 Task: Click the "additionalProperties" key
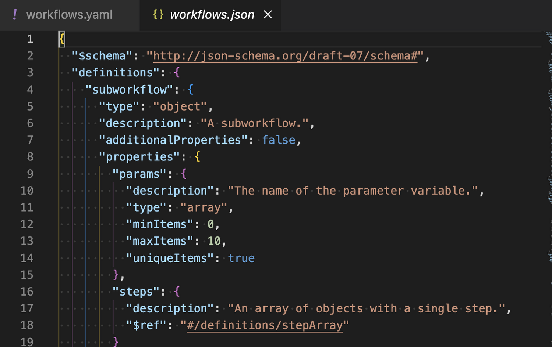click(x=173, y=140)
